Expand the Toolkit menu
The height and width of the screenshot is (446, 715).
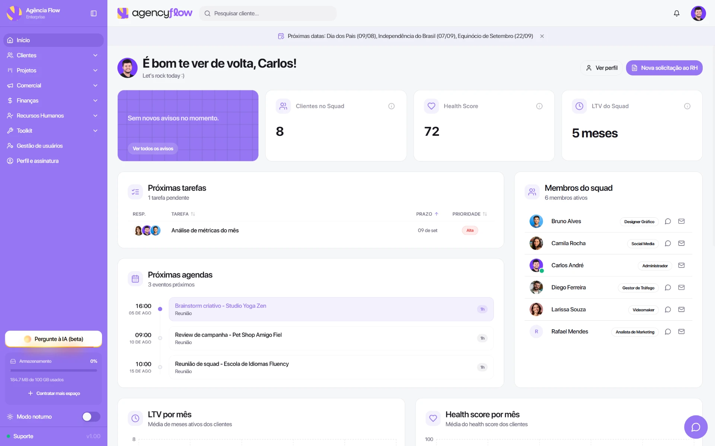click(x=53, y=131)
